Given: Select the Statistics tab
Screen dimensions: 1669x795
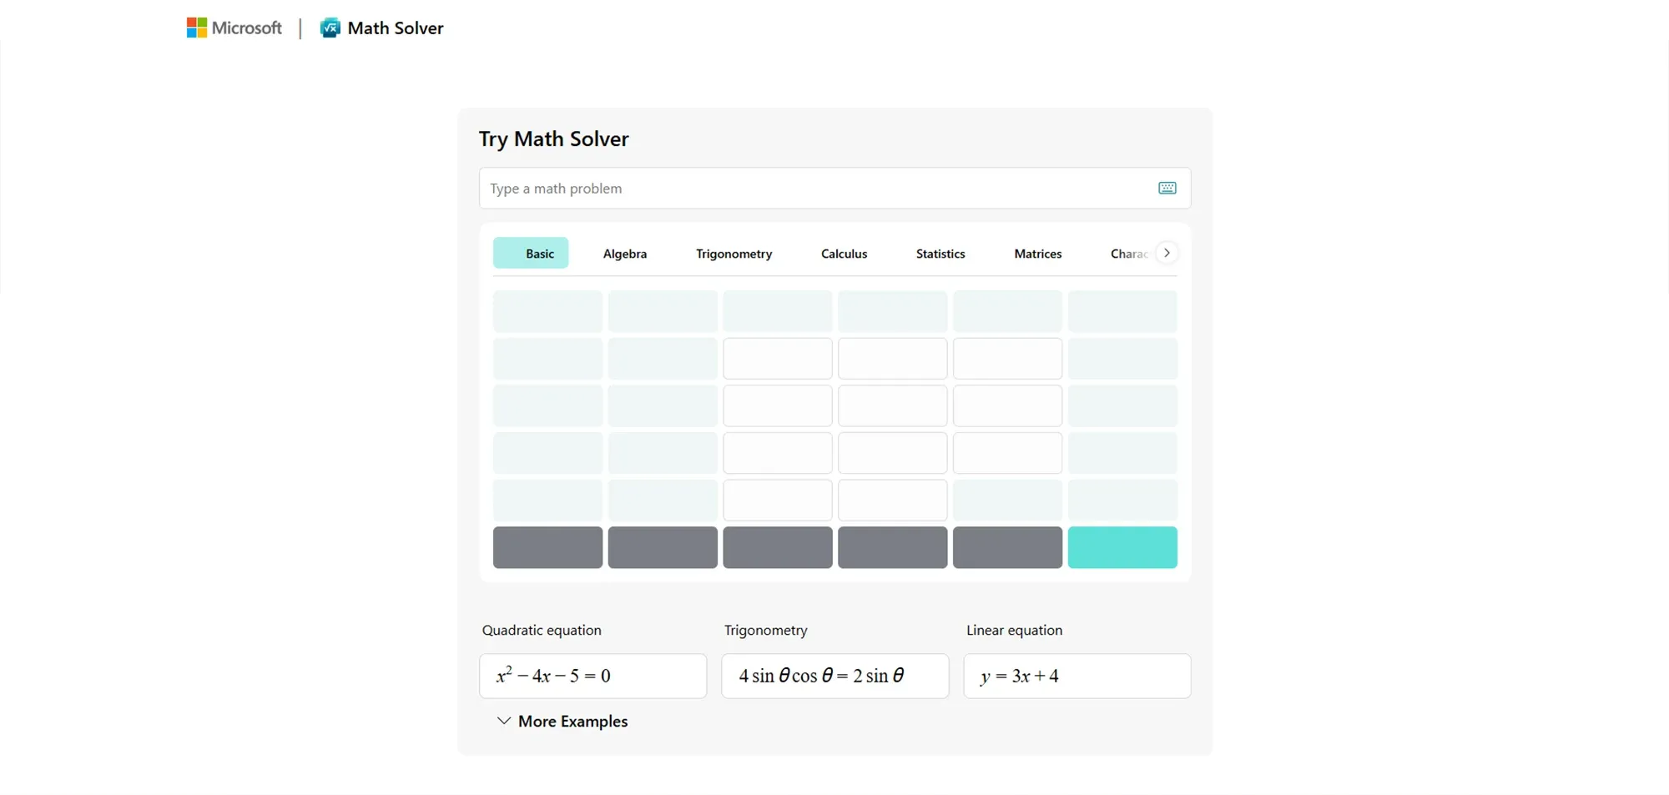Looking at the screenshot, I should [x=940, y=254].
